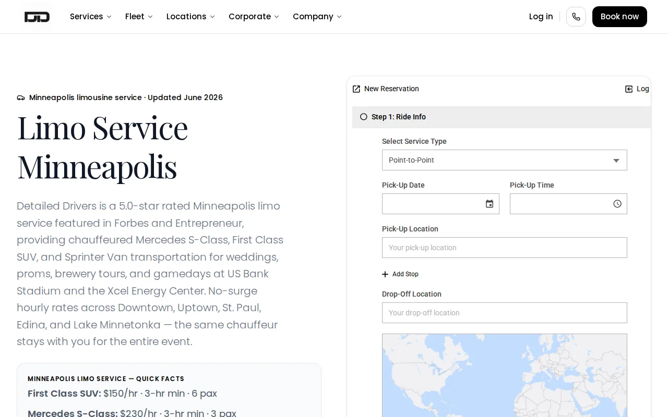Open the Pick-Up Time clock icon
668x417 pixels.
[x=617, y=204]
